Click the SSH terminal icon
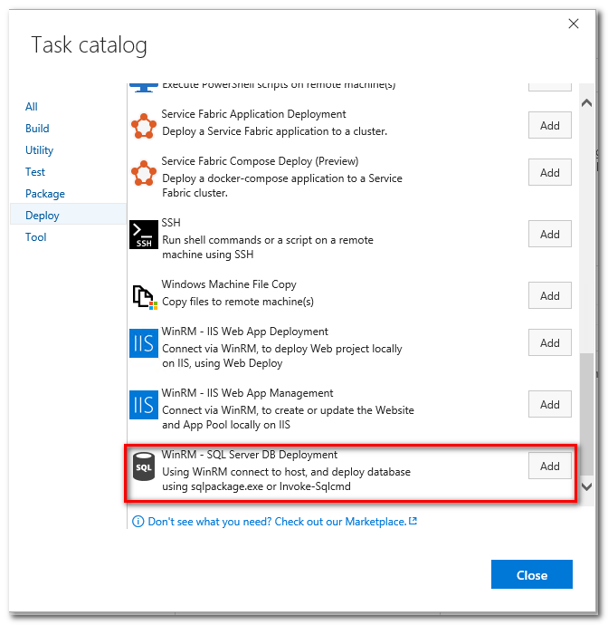Screen dimensions: 608x625 [x=143, y=235]
